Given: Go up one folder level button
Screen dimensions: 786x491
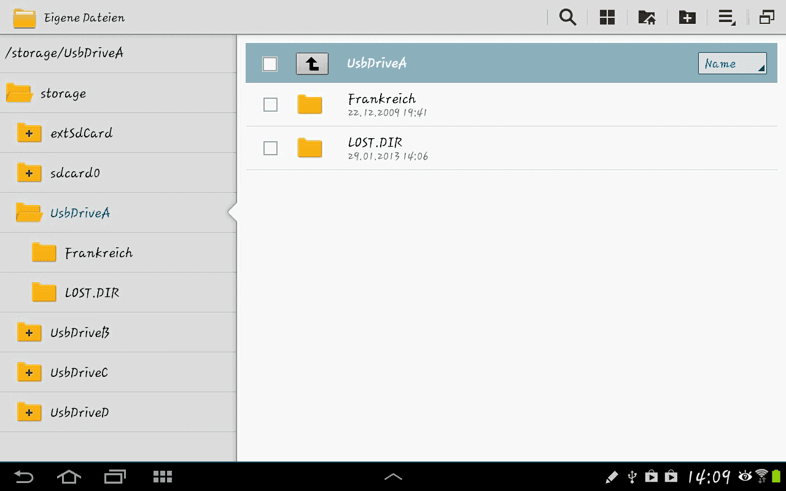Looking at the screenshot, I should [312, 63].
